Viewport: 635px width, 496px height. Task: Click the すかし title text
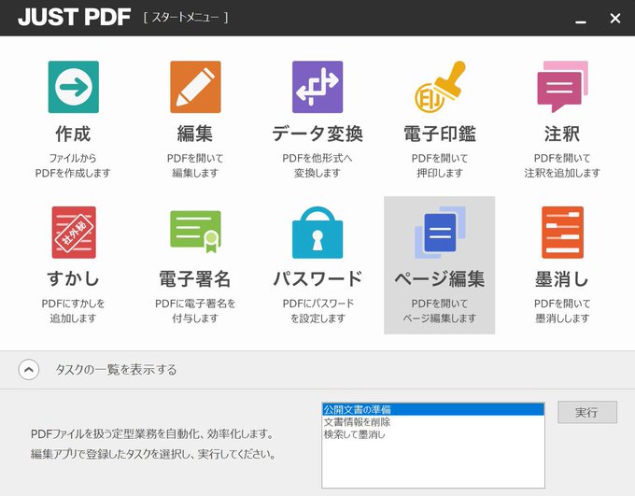coord(73,278)
